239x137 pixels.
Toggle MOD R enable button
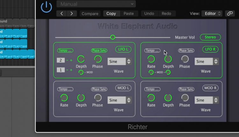(210, 88)
